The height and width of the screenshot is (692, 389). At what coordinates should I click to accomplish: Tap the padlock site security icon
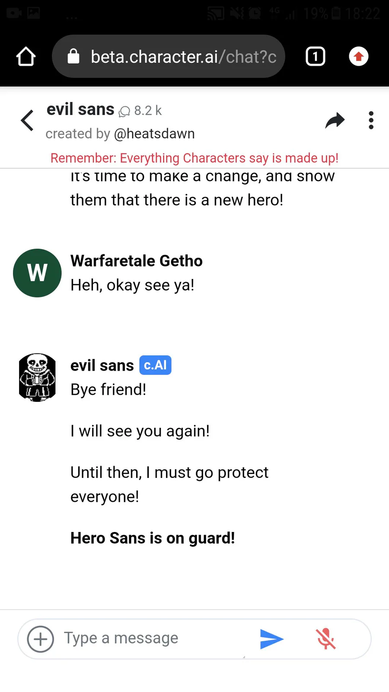[73, 56]
